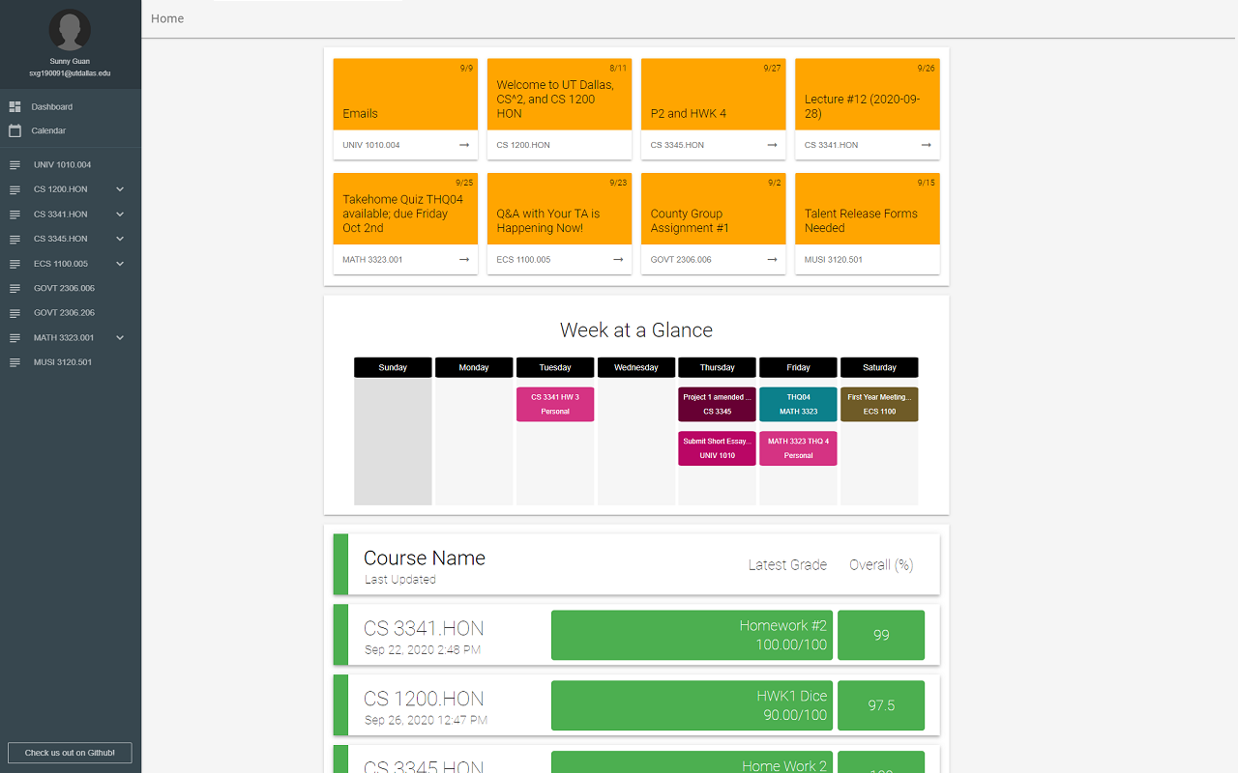Click arrow on P2 and HWK 4 card

point(772,145)
